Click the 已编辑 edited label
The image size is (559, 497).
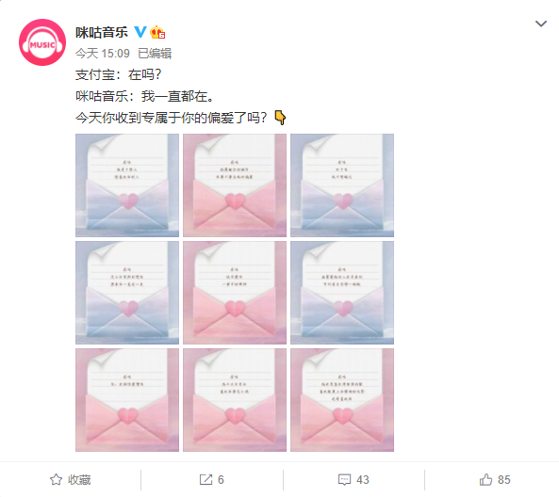155,54
